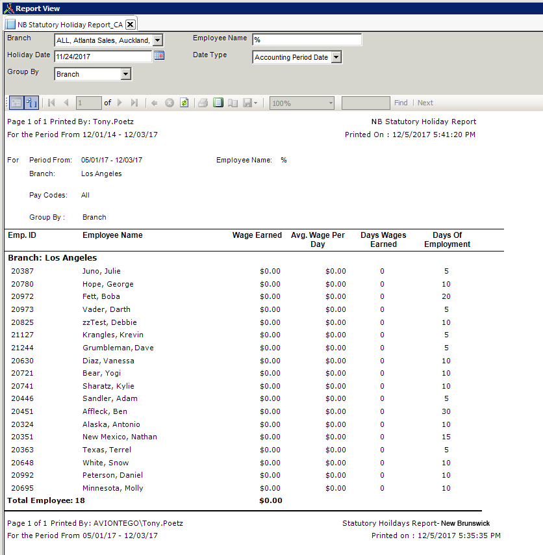Screen dimensions: 543x555
Task: Open the Group By dropdown
Action: [125, 74]
